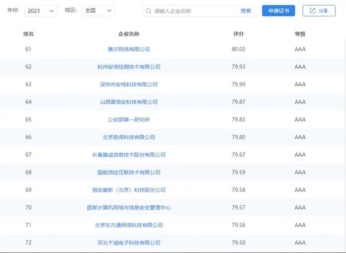This screenshot has width=346, height=253.
Task: Open the 地区 全国 dropdown
Action: 98,11
